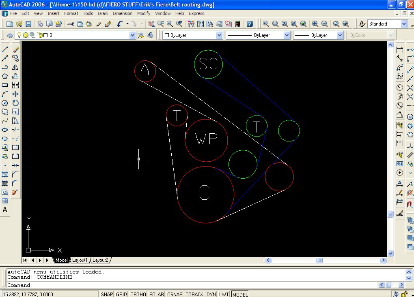Viewport: 414px width, 297px height.
Task: Toggle DYN dynamic input
Action: point(211,294)
